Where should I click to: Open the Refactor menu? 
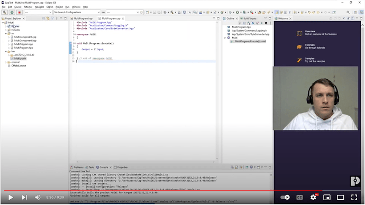point(28,7)
